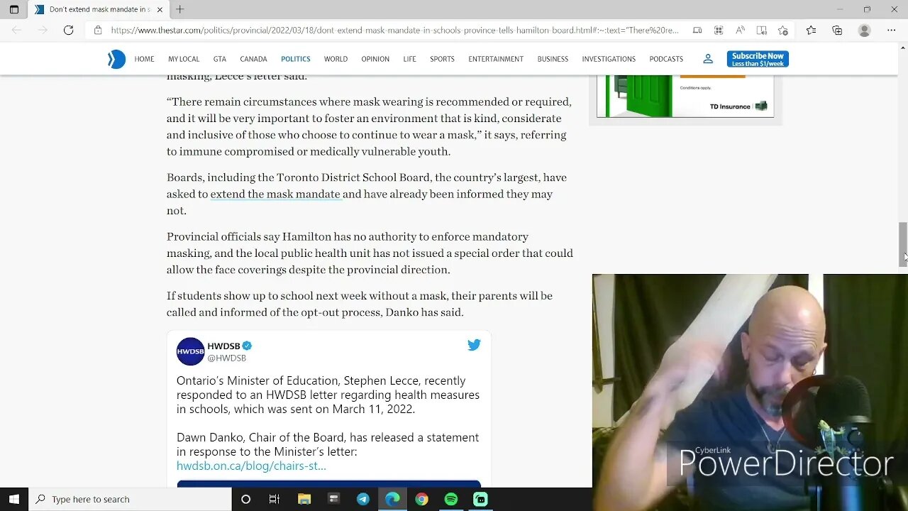Open Task View on the taskbar
Viewport: 908px width, 511px height.
point(275,499)
